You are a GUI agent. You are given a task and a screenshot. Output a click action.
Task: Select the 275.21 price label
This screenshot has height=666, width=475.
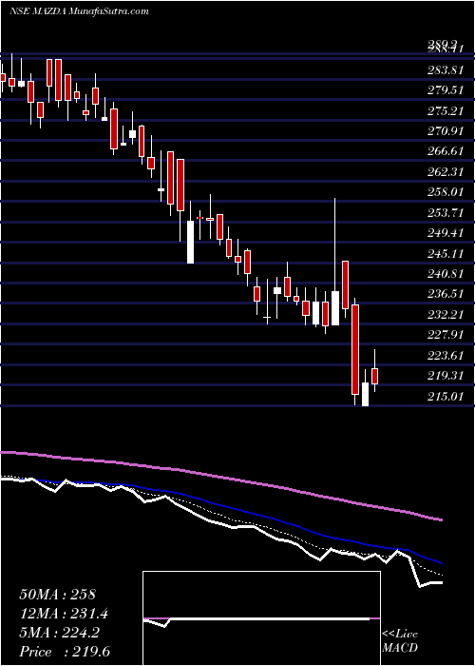pos(445,111)
